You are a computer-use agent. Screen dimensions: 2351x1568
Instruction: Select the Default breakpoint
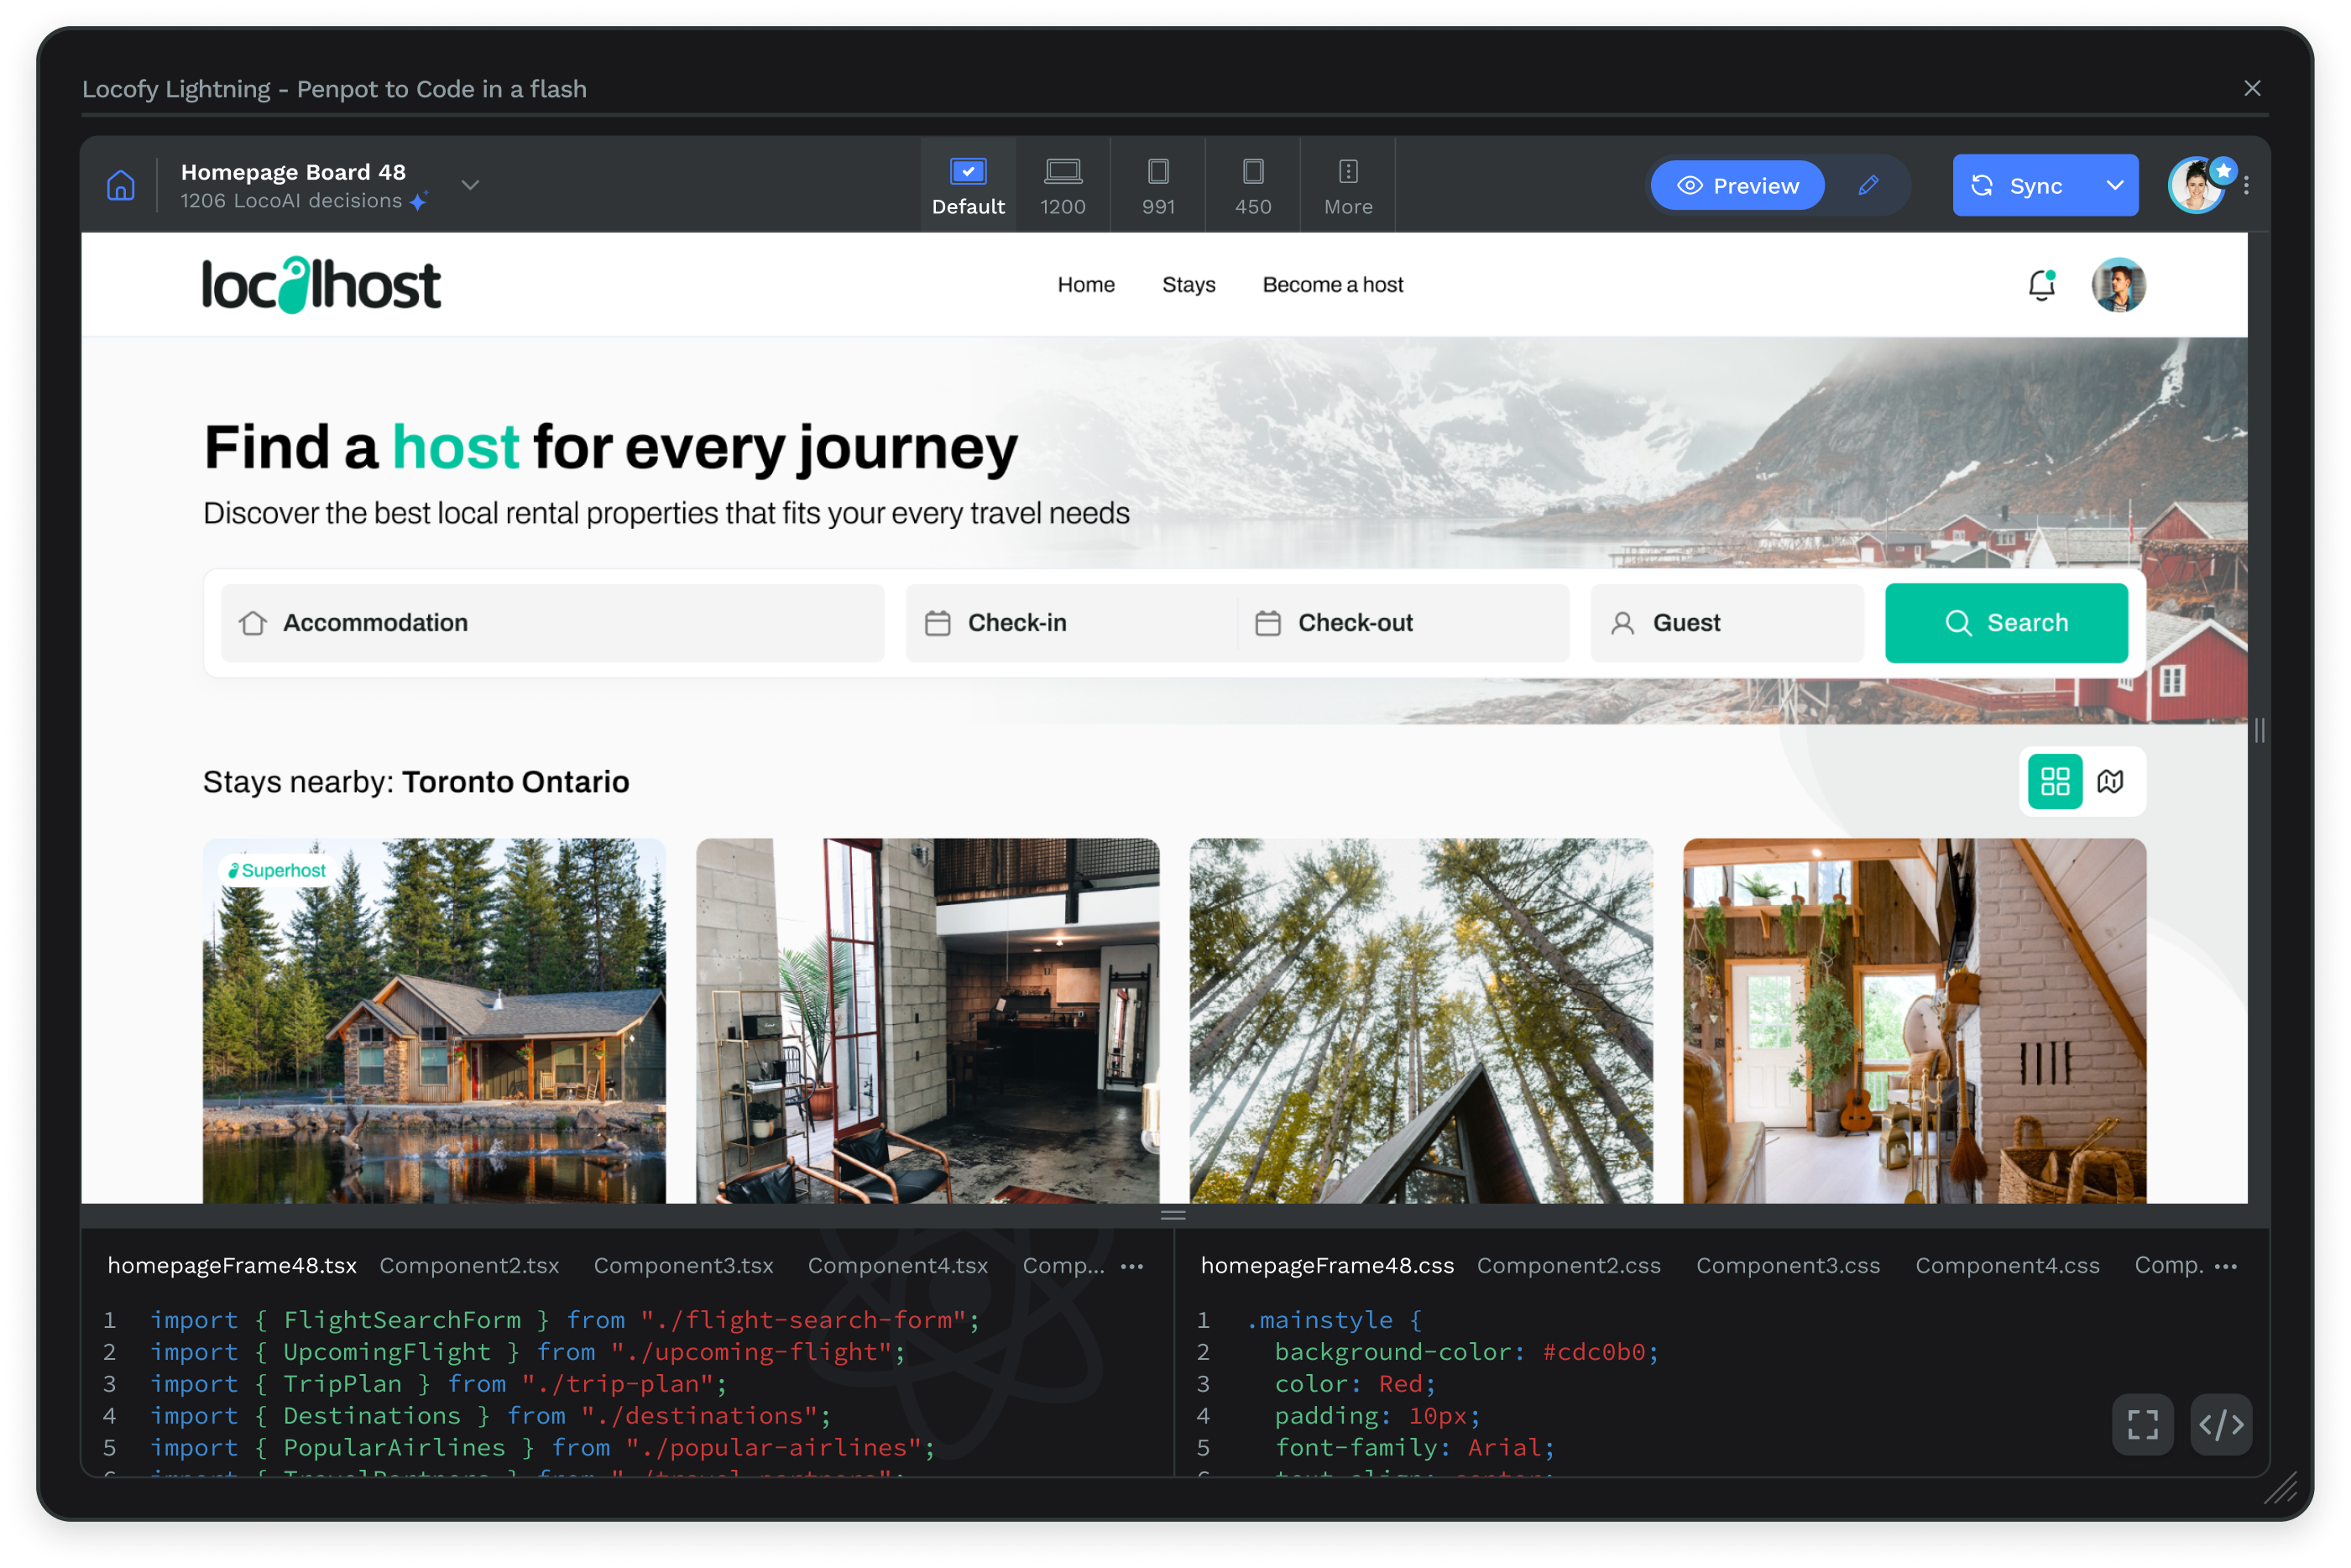tap(968, 186)
